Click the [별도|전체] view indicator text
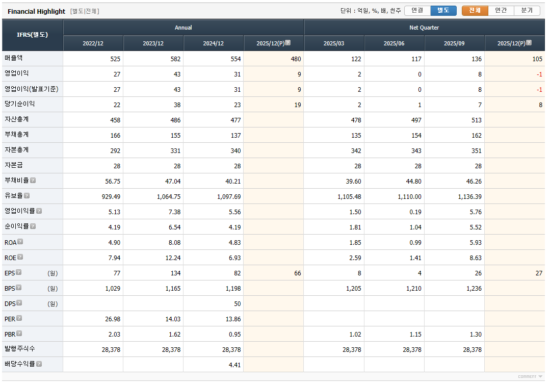Screen dimensions: 550x383 (85, 11)
